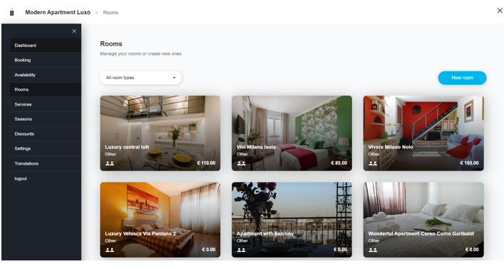Open the Luxury Velasca Via Pantano 2 card

(x=160, y=220)
